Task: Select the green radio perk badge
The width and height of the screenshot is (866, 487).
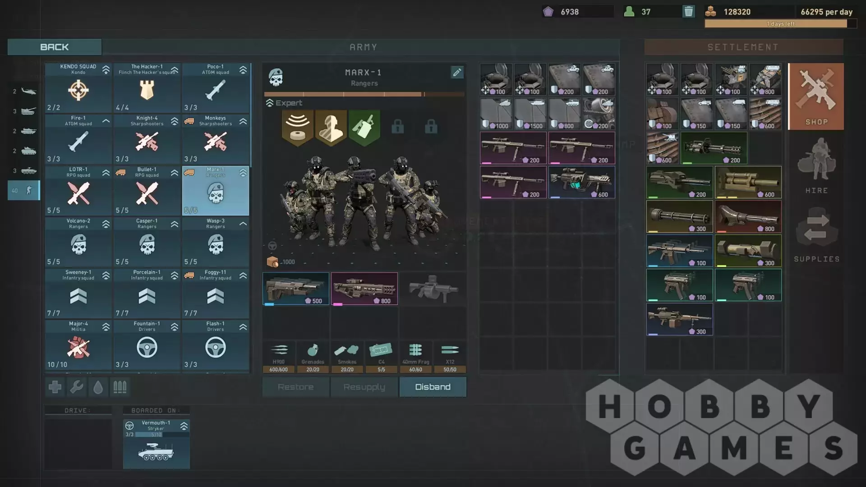Action: click(364, 128)
